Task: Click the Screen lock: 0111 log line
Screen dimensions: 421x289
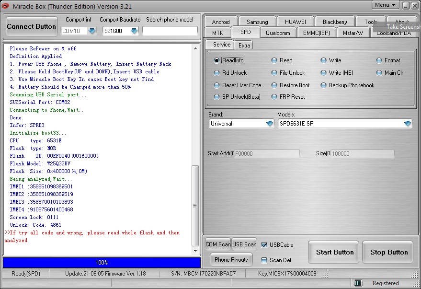Action: coord(34,217)
